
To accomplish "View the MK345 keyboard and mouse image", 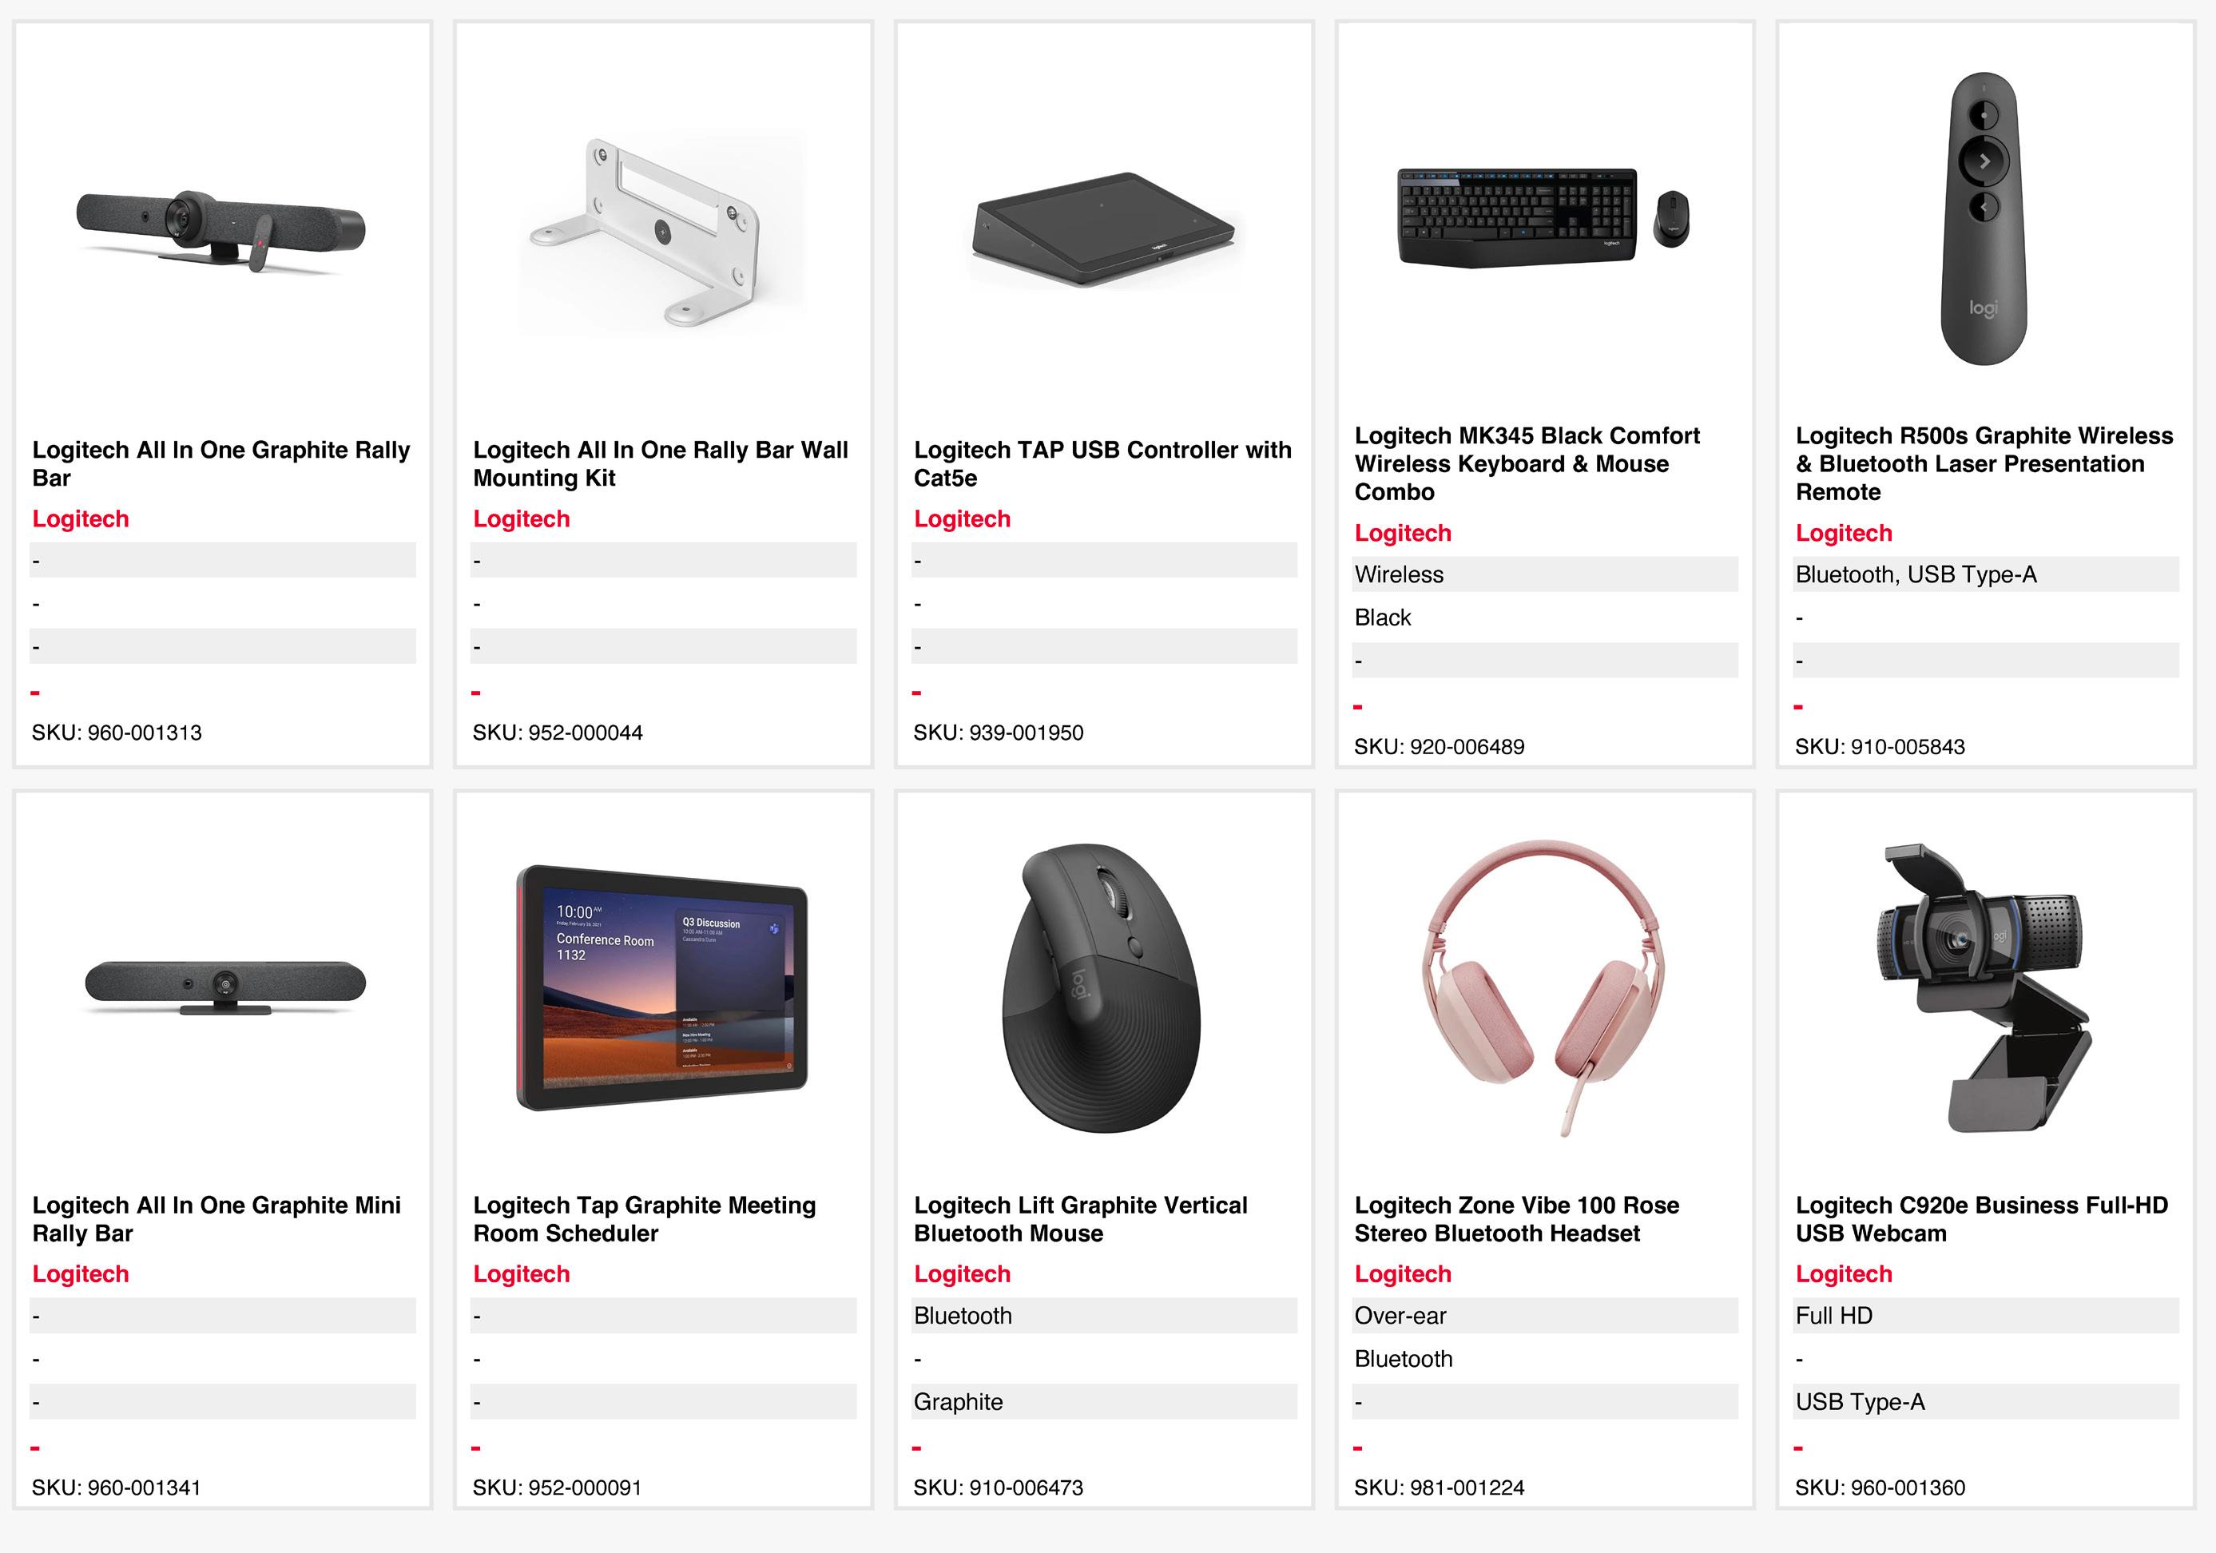I will [x=1544, y=217].
